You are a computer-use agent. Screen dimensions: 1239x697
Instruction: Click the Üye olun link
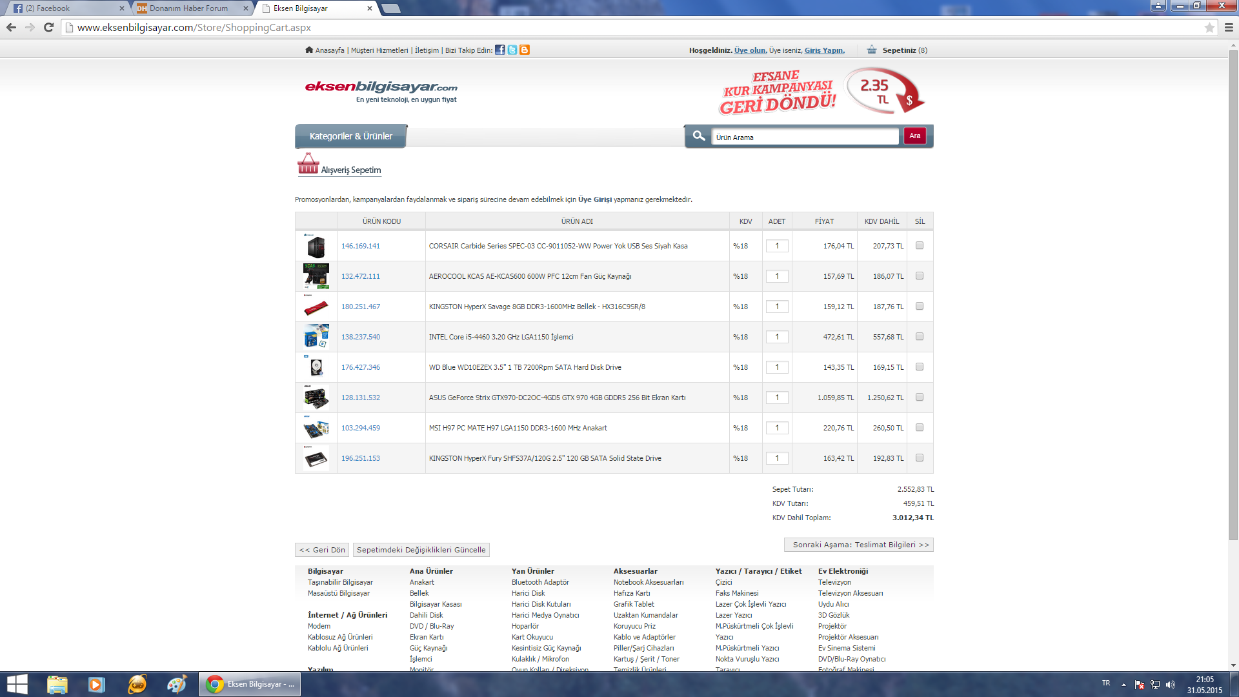click(x=750, y=50)
